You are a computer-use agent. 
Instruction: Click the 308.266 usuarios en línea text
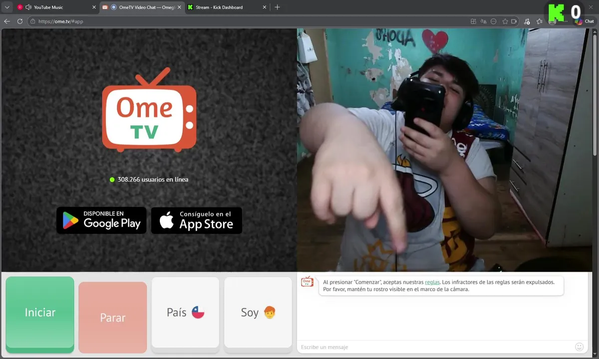pyautogui.click(x=153, y=179)
